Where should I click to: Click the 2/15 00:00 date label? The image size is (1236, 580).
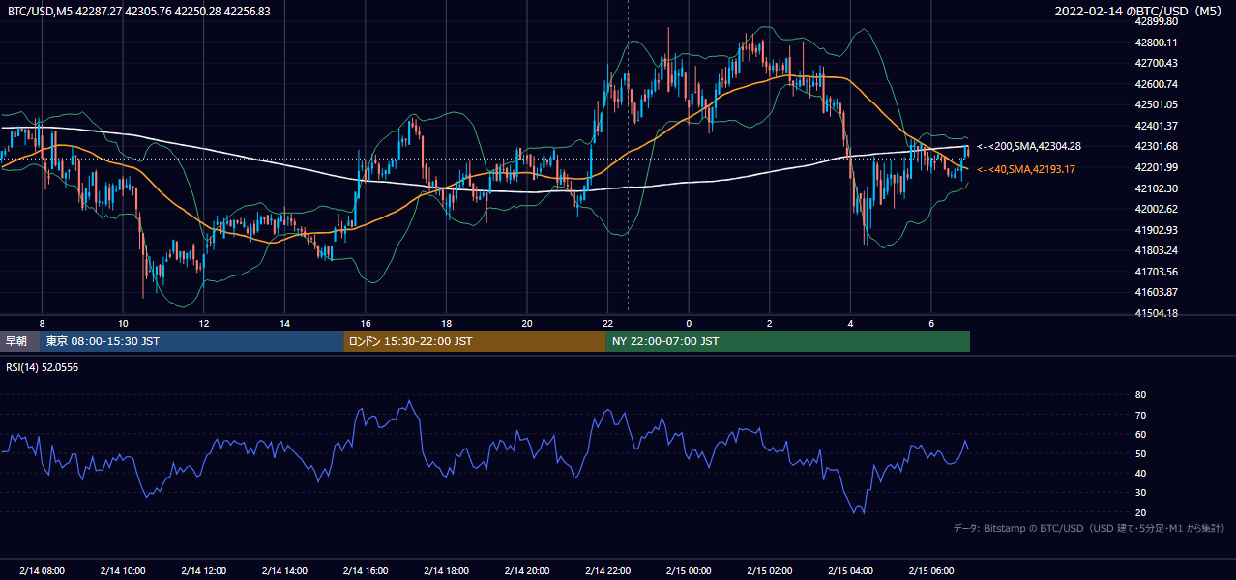point(689,570)
